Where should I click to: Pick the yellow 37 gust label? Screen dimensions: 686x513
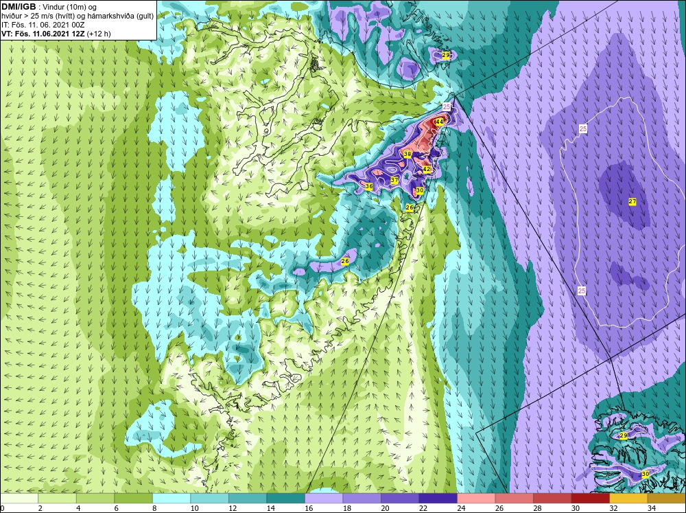click(394, 180)
